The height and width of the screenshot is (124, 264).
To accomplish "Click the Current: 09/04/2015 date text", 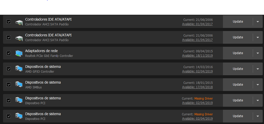I will 198,51.
